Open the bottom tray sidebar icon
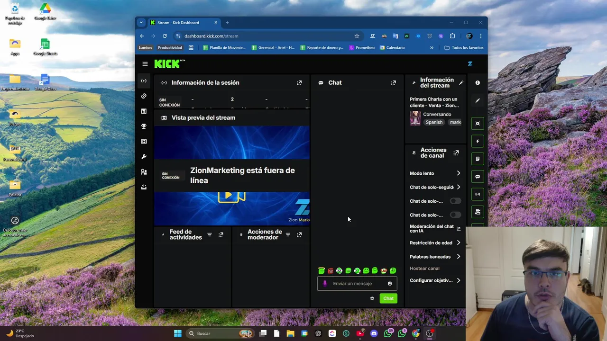The image size is (607, 341). (x=144, y=187)
